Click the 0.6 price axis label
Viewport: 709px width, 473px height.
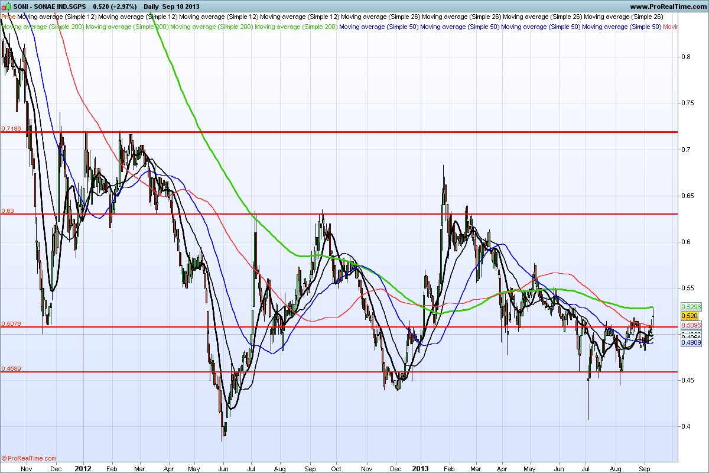[686, 242]
